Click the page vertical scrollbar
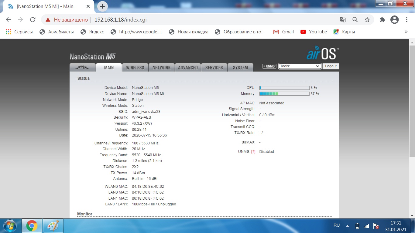 pyautogui.click(x=412, y=101)
